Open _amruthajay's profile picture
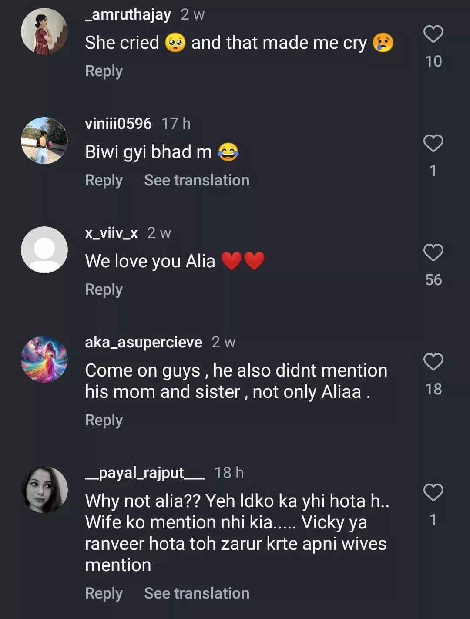 tap(44, 32)
